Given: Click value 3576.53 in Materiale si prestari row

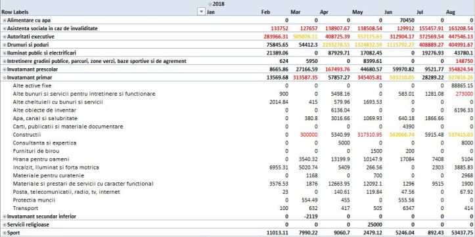Looking at the screenshot, I should (279, 184).
